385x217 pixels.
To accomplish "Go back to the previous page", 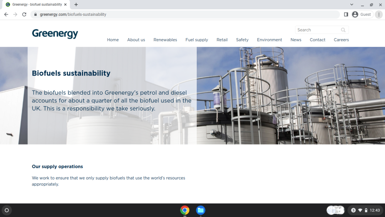I will (x=6, y=15).
